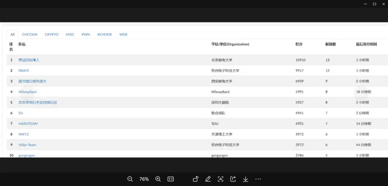The width and height of the screenshot is (388, 186).
Task: Minimize the photo viewer window
Action: [366, 4]
